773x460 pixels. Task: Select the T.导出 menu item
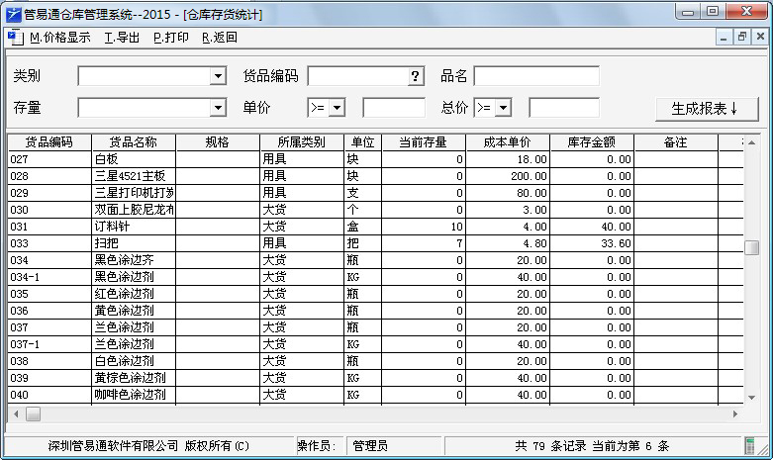click(122, 38)
